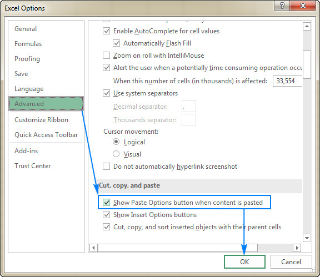Image resolution: width=320 pixels, height=277 pixels.
Task: Click the Thousands separator field
Action: 189,120
